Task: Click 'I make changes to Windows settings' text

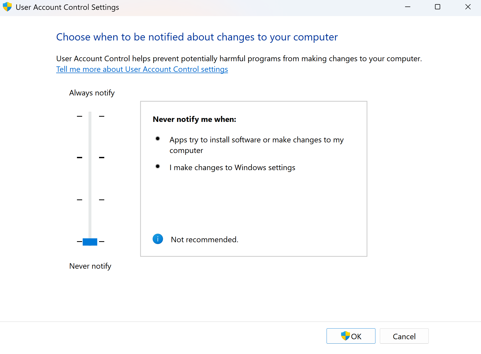Action: (x=232, y=168)
